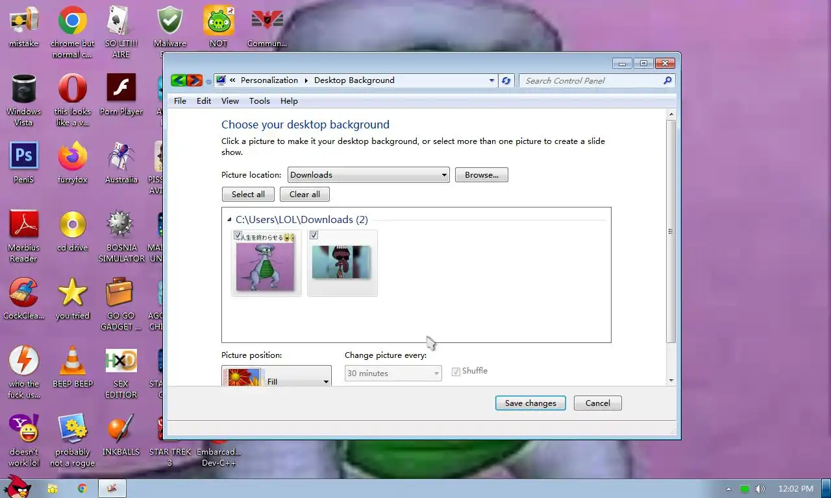
Task: Click the Select all button
Action: tap(248, 195)
